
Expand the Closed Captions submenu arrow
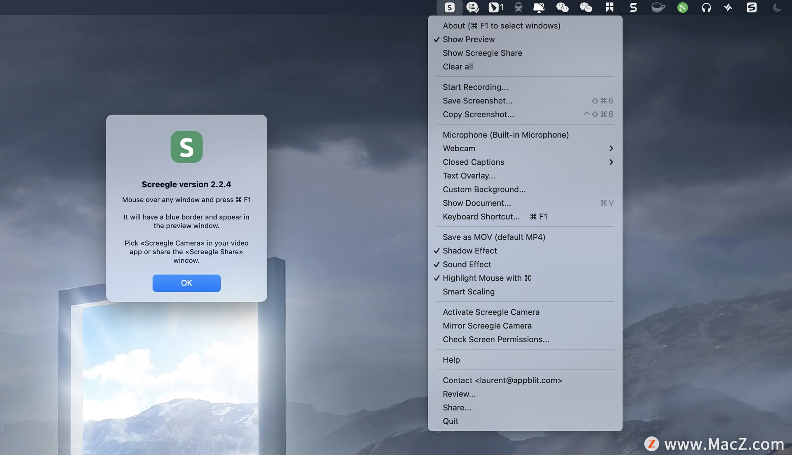(x=611, y=162)
